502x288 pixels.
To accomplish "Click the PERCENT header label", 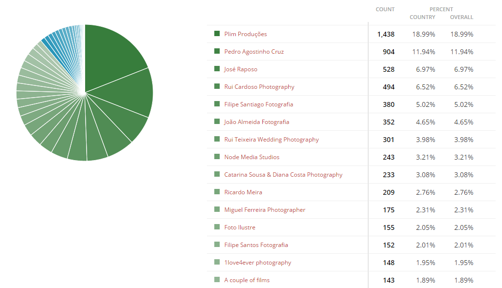I will pyautogui.click(x=441, y=10).
